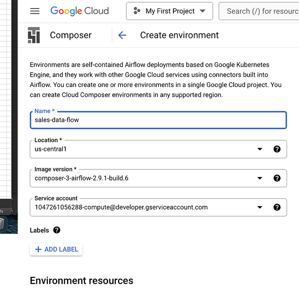Go back with the blue arrow
The image size is (299, 288).
[122, 35]
